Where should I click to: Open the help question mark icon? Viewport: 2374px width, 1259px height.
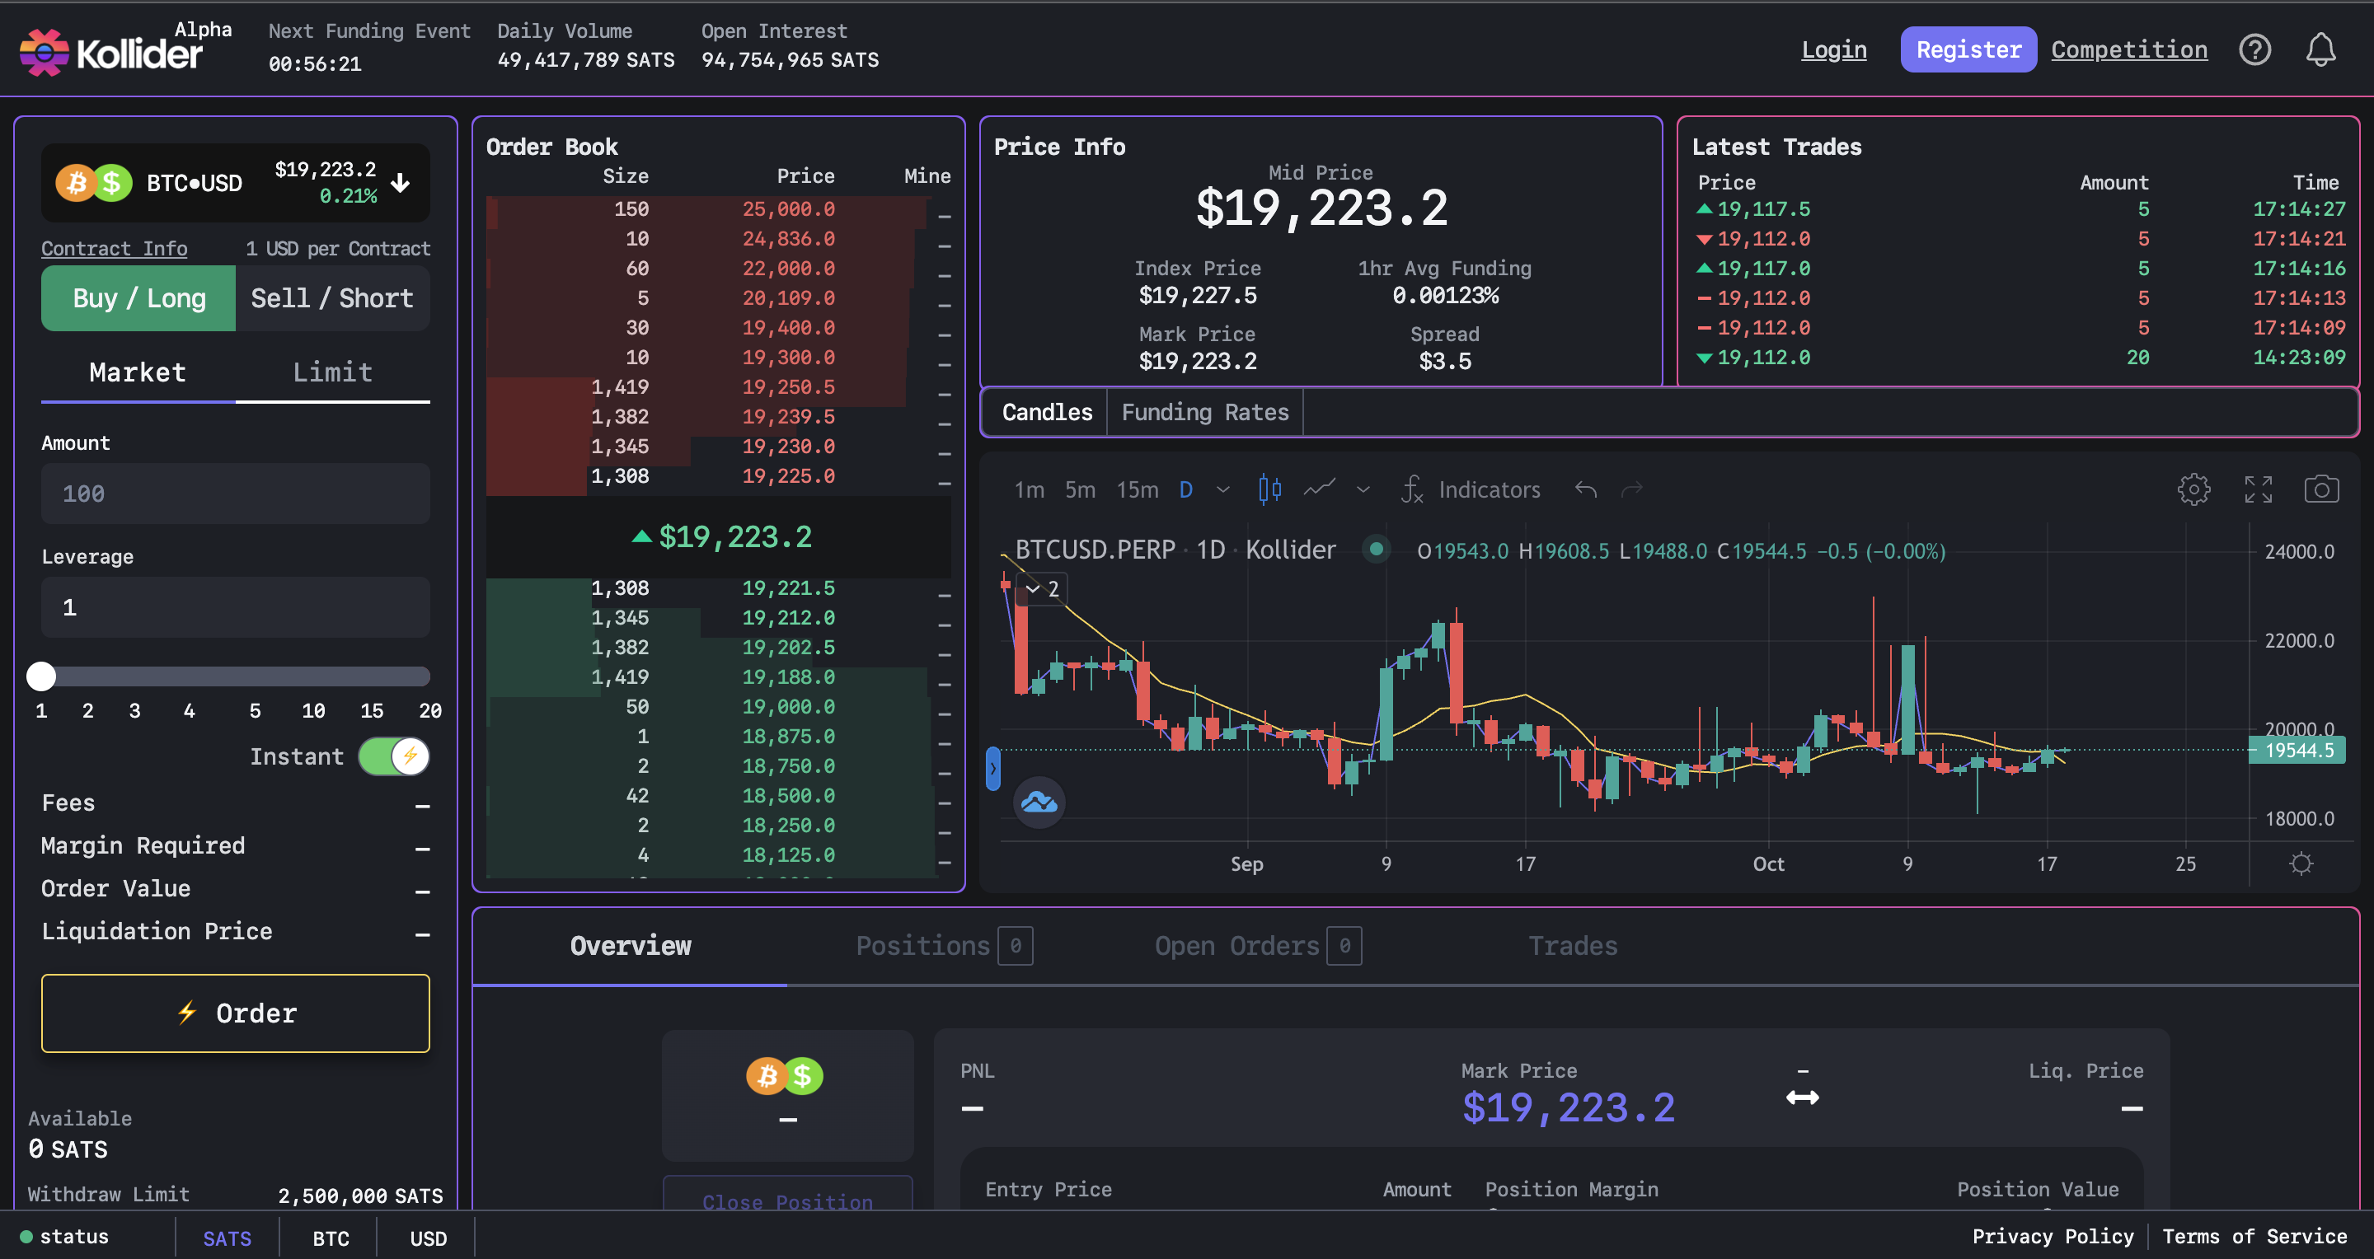pos(2254,49)
